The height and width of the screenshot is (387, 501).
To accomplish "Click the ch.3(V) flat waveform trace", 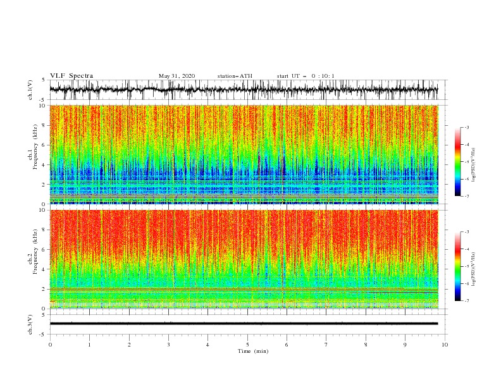I will pyautogui.click(x=244, y=324).
